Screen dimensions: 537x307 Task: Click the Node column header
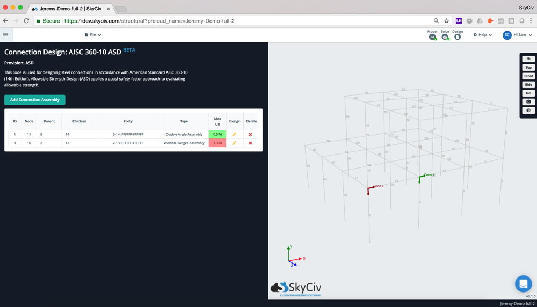29,121
